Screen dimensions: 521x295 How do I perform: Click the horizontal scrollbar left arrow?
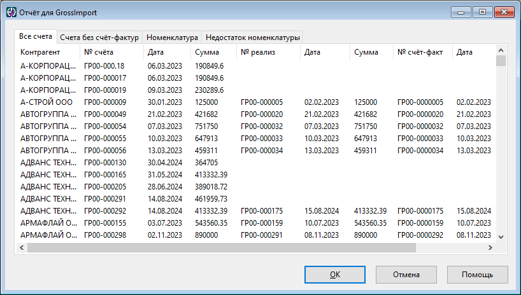[22, 247]
